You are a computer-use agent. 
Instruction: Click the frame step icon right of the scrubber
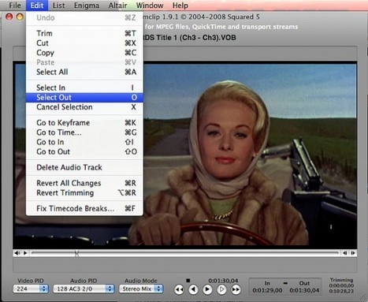[x=353, y=253]
